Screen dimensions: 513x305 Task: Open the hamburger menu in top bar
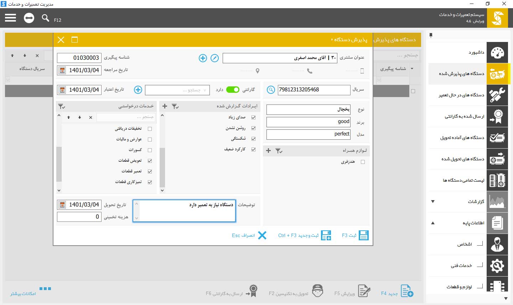click(x=10, y=18)
